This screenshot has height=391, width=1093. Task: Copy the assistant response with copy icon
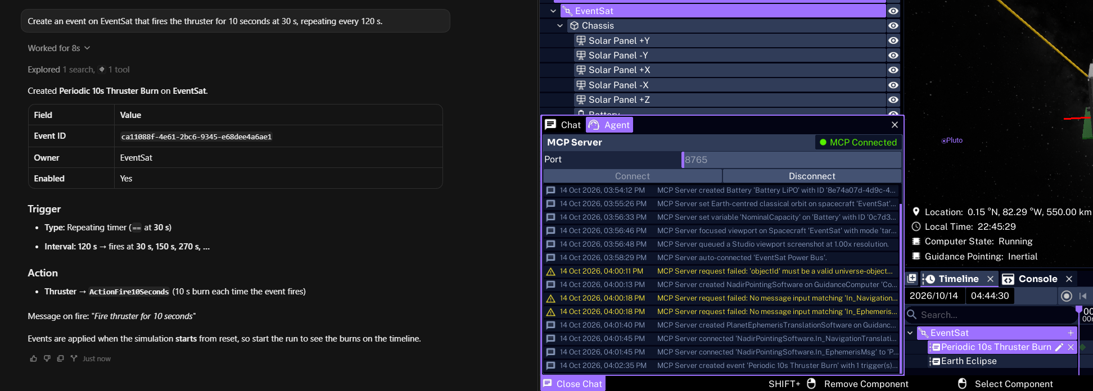point(60,358)
